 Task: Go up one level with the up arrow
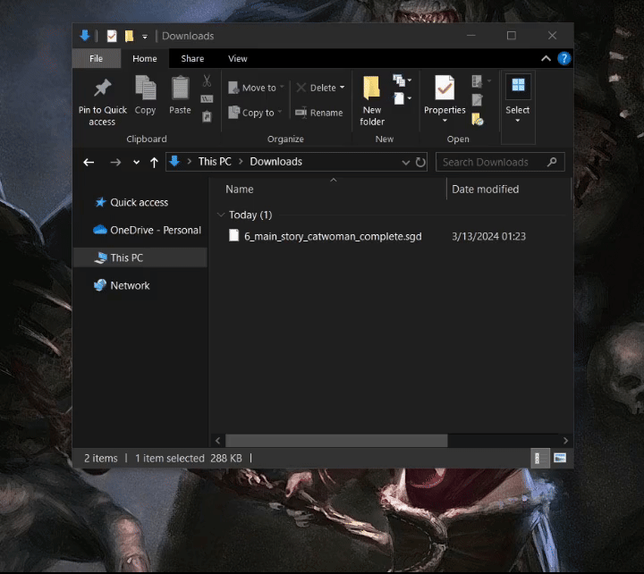point(155,162)
